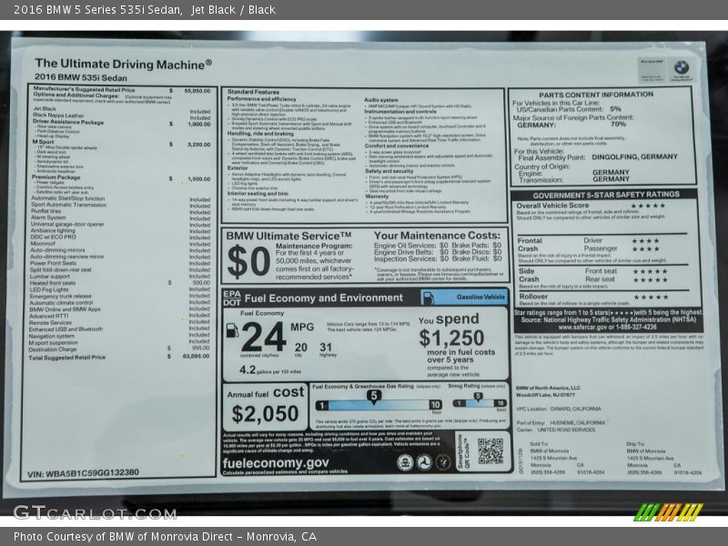
Task: Click the VIN WBA5B1C59GG132380 text
Action: coord(83,472)
